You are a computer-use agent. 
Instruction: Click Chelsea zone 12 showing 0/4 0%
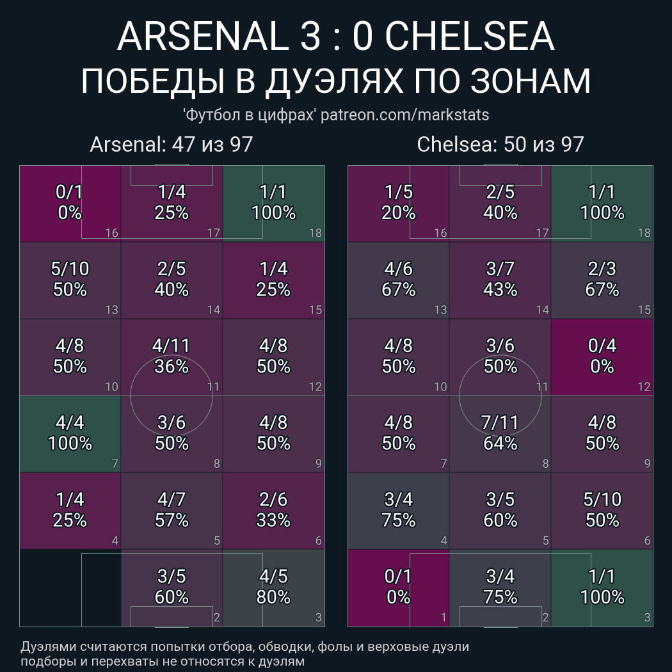(x=602, y=357)
